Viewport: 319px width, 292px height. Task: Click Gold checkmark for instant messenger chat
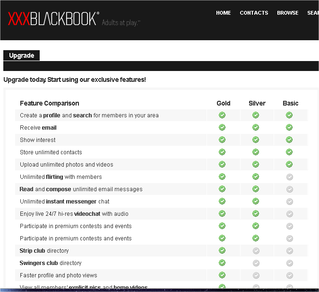click(x=222, y=201)
